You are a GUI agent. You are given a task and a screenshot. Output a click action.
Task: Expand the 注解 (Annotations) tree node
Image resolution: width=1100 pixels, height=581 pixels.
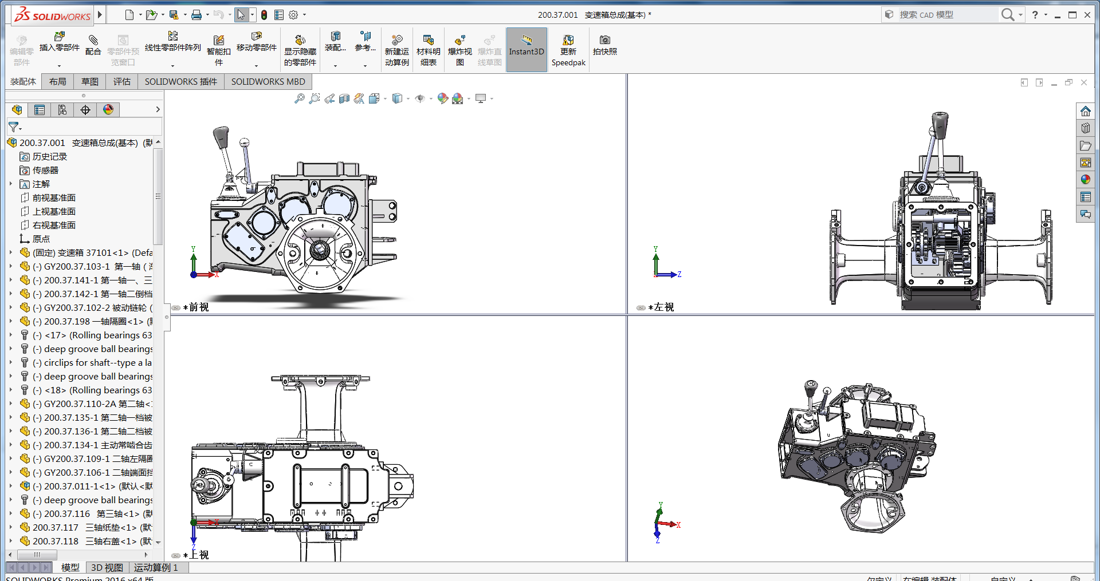click(x=10, y=184)
